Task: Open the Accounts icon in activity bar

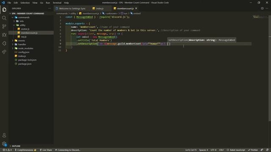Action: pyautogui.click(x=4, y=135)
